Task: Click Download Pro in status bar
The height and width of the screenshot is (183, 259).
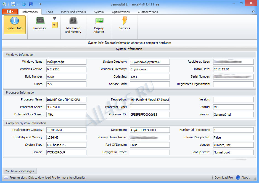Action: pyautogui.click(x=224, y=177)
